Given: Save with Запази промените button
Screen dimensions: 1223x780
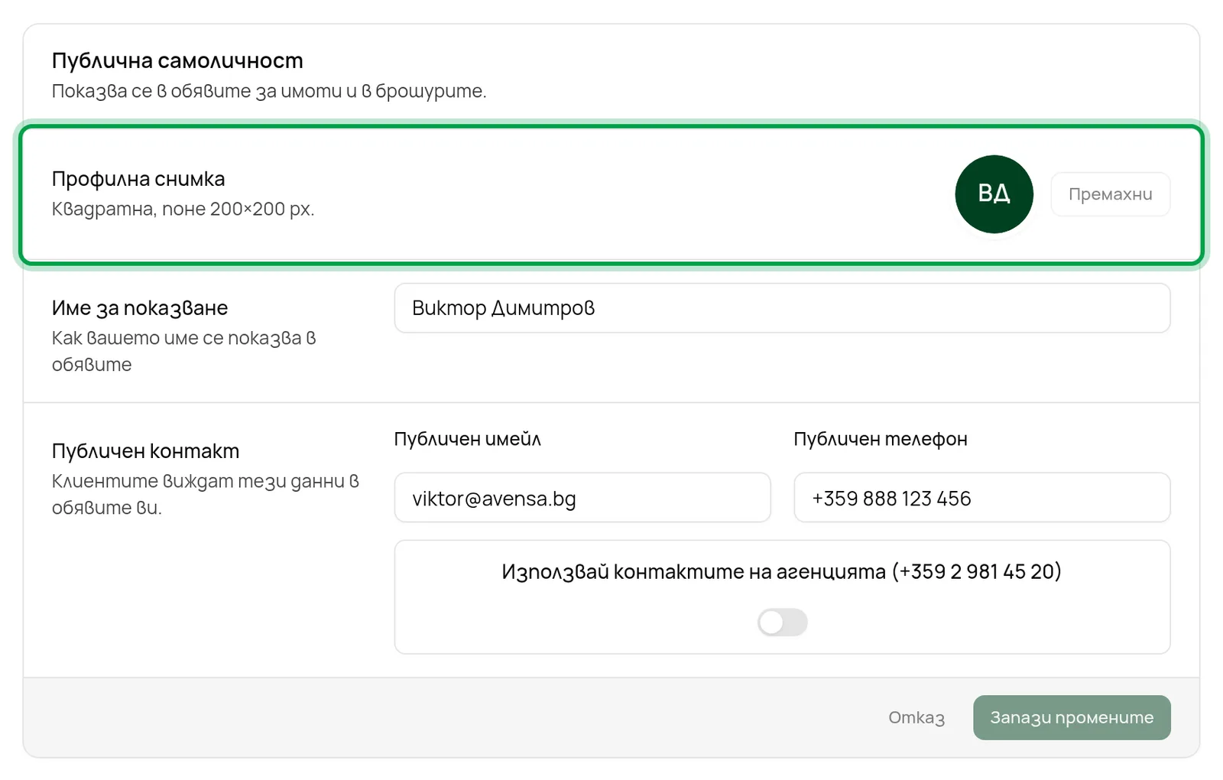Looking at the screenshot, I should point(1072,717).
